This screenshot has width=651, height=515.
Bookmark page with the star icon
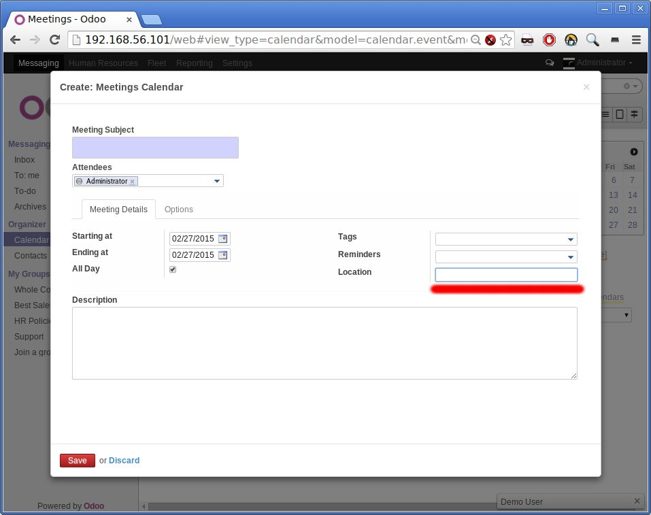[505, 40]
